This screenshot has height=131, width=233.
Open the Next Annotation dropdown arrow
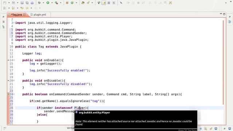click(x=9, y=8)
